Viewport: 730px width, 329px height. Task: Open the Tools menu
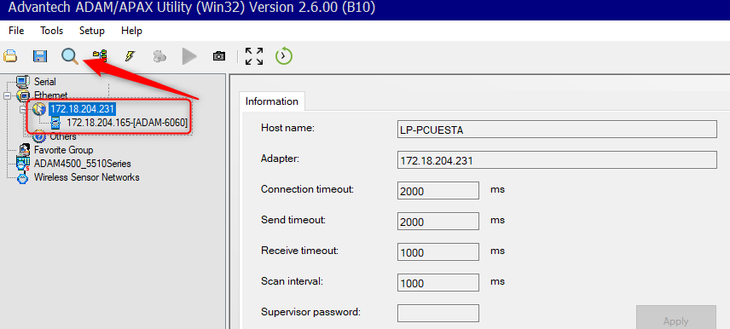pos(52,31)
